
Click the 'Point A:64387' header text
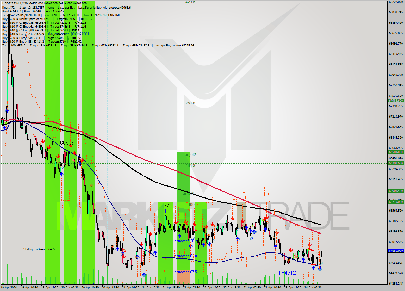pos(11,11)
